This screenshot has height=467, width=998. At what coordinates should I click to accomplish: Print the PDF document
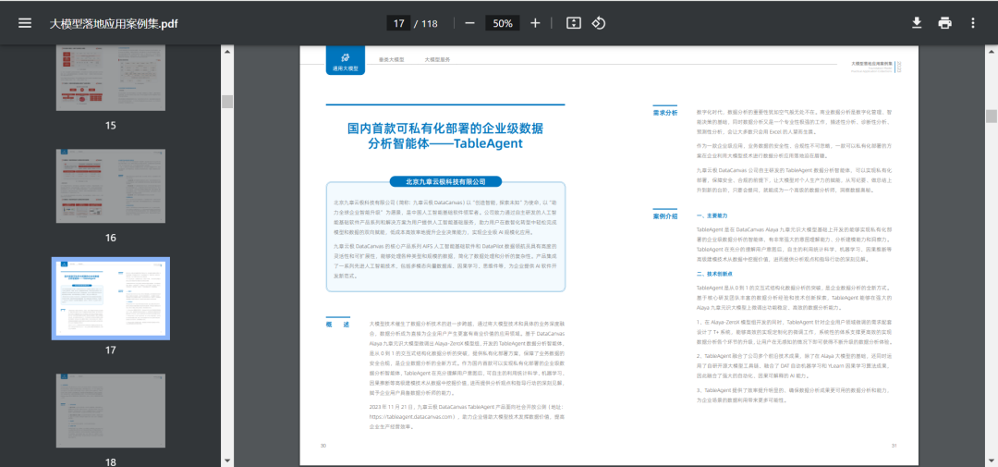point(944,23)
